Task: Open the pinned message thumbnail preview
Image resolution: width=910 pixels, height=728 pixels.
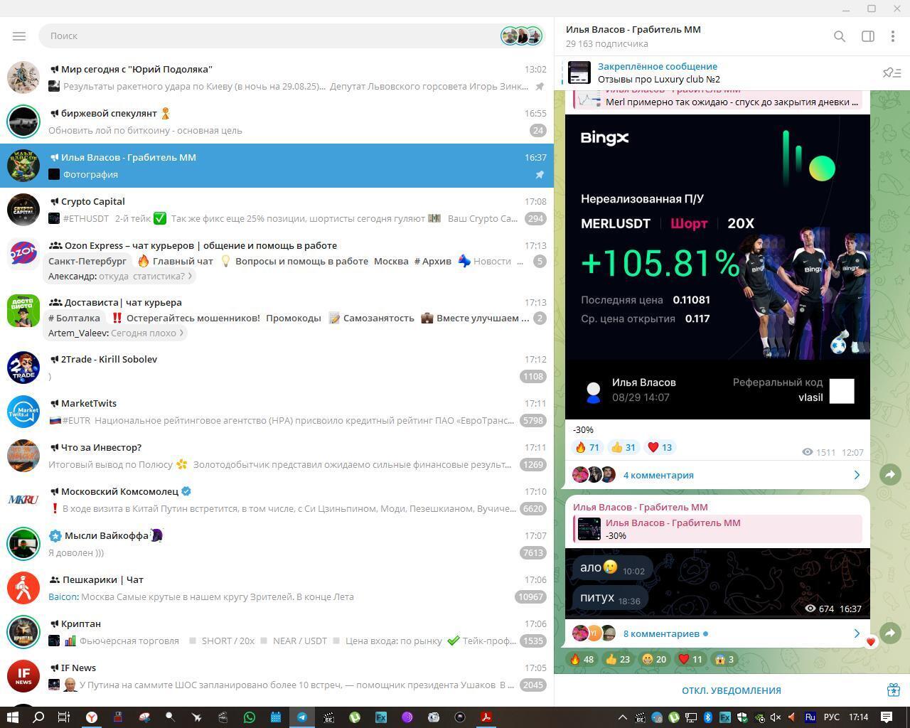Action: (x=579, y=73)
